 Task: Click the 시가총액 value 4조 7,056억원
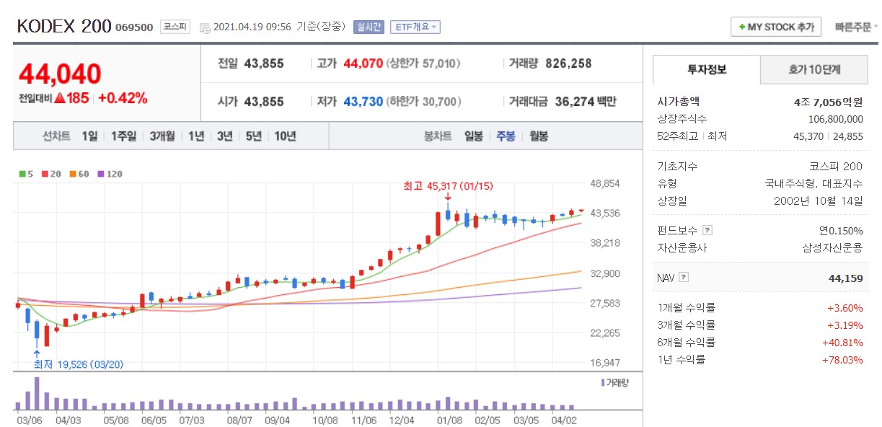(x=828, y=102)
